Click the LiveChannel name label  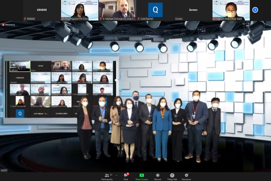[147, 19]
